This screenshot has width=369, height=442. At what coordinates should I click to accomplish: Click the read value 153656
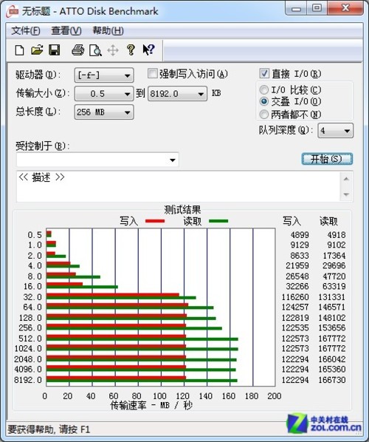coord(332,327)
